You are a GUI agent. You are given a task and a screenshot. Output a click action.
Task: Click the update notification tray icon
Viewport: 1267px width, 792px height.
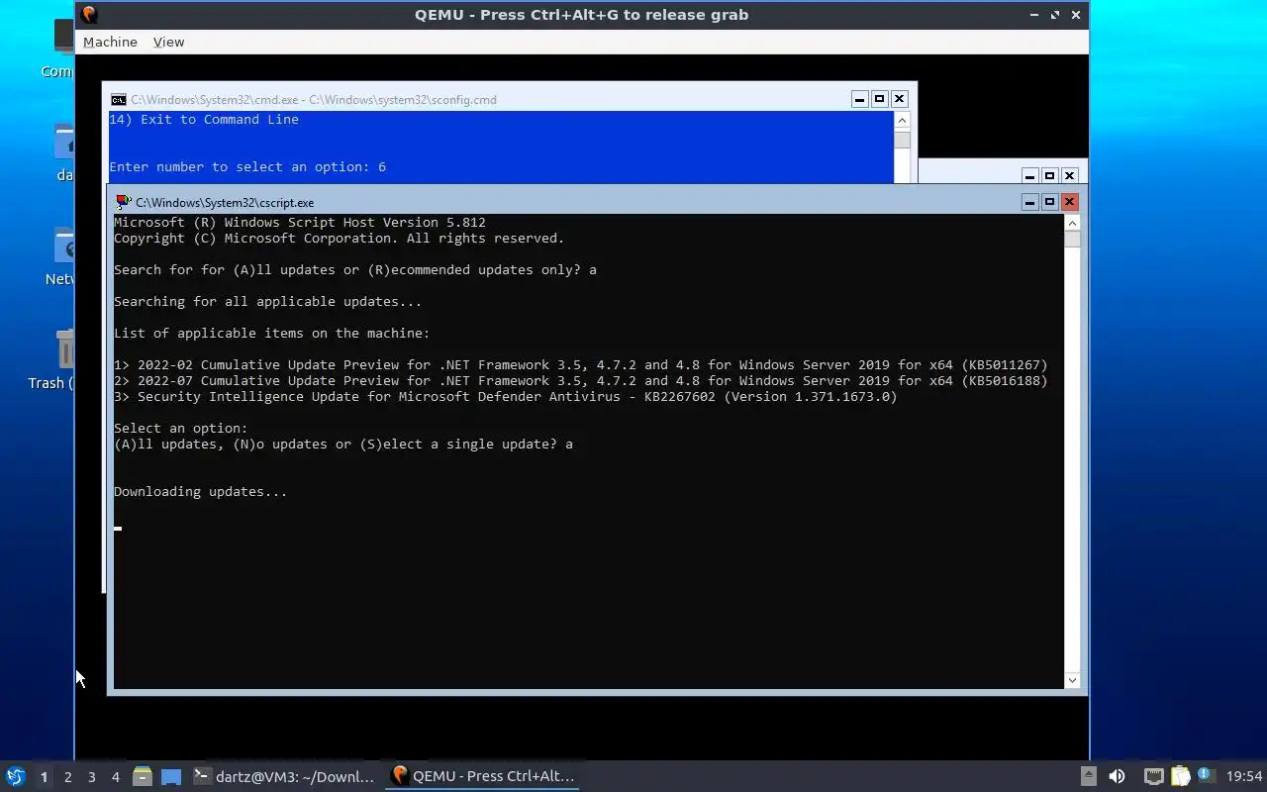click(x=1205, y=775)
